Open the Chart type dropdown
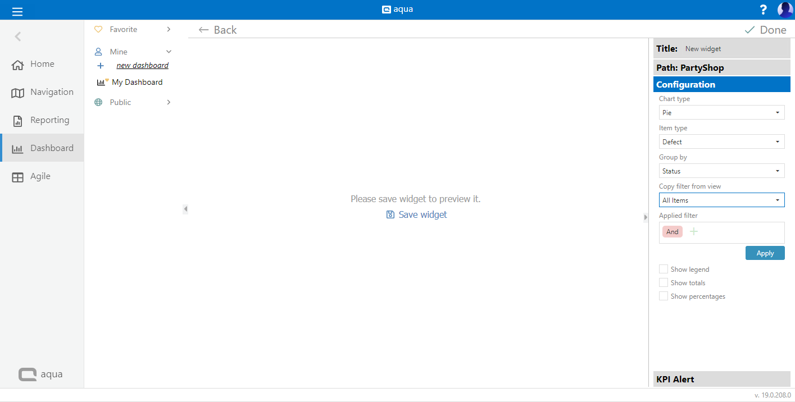This screenshot has width=795, height=402. pos(721,113)
